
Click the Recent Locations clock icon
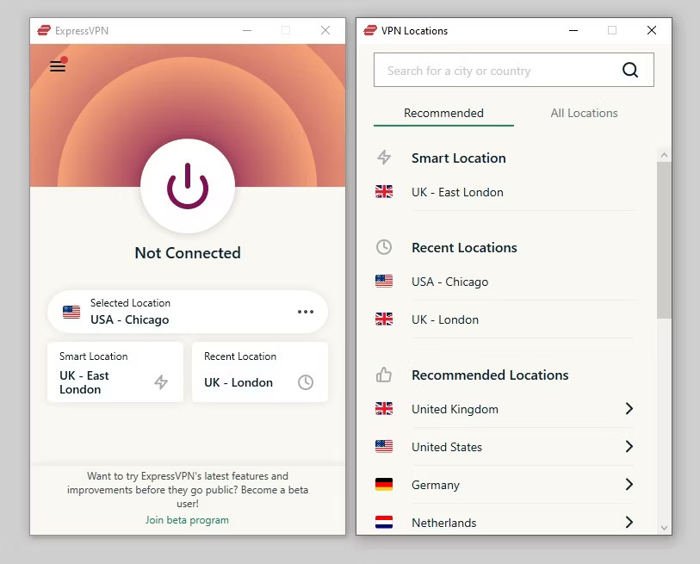(383, 247)
